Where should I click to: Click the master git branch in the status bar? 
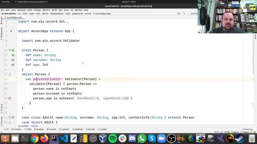tap(245, 132)
